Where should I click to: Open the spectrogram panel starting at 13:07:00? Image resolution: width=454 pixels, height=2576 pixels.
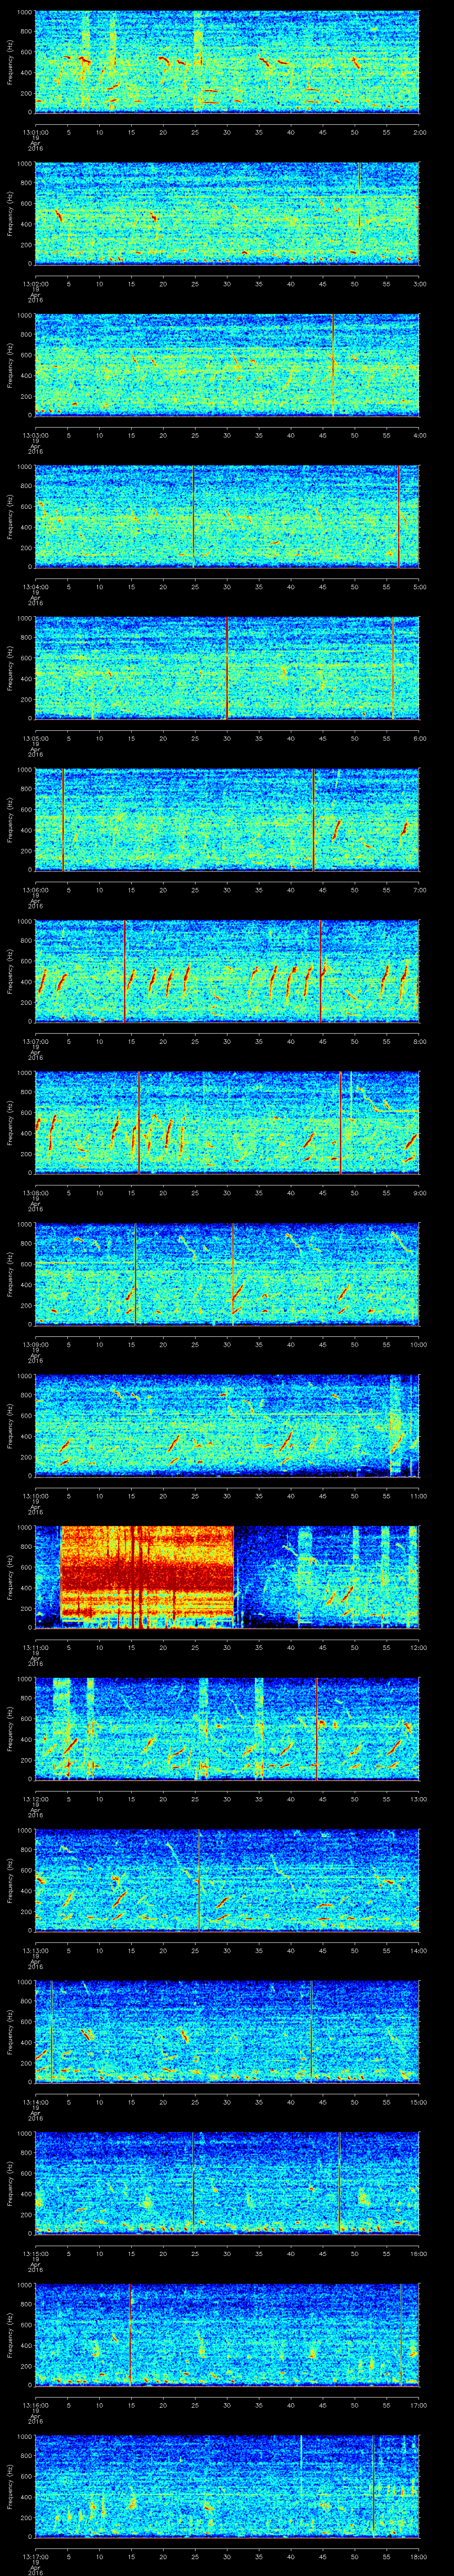pos(227,971)
